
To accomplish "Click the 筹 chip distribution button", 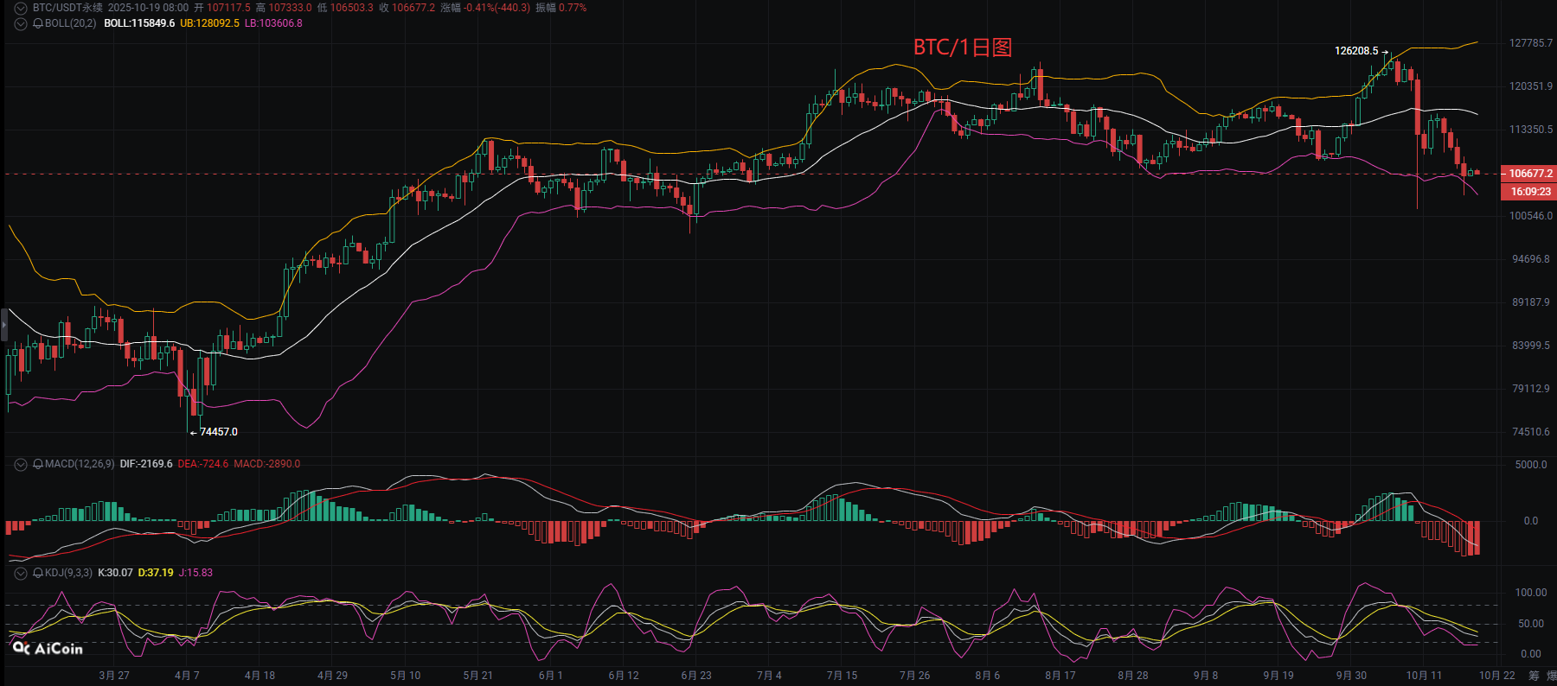I will point(1534,676).
